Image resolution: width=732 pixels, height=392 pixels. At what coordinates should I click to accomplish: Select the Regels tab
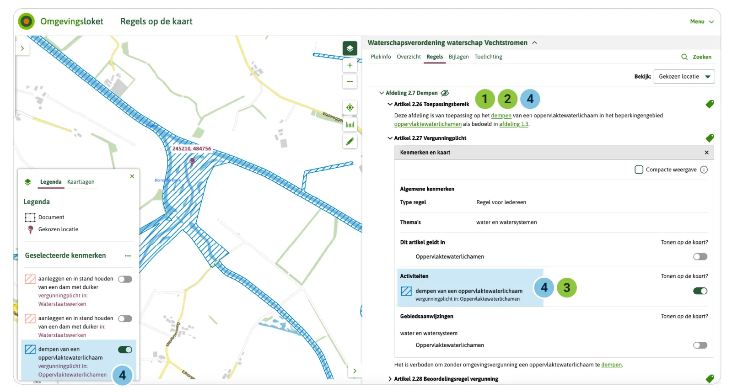click(x=435, y=57)
